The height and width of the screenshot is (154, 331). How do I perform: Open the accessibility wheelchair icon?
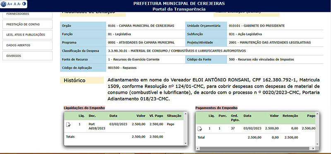4,4
